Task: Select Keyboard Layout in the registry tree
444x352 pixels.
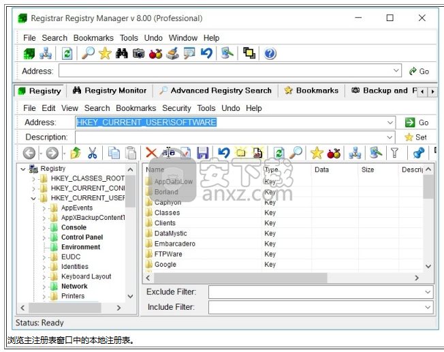Action: [86, 276]
